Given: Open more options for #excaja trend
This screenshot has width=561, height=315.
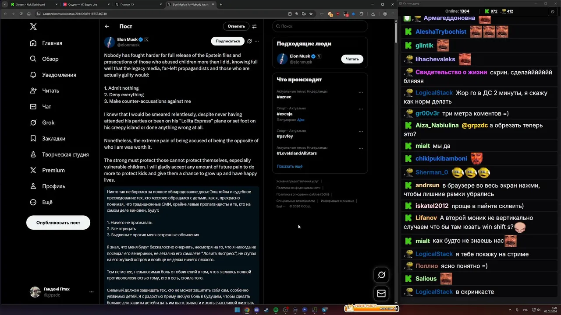Looking at the screenshot, I should pyautogui.click(x=361, y=109).
